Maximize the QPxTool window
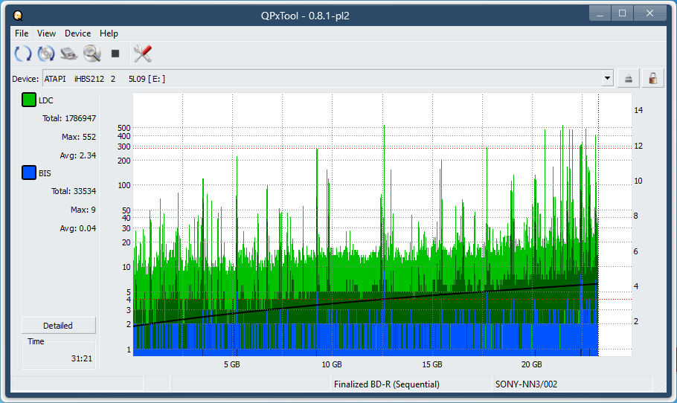Viewport: 677px width, 403px height. 622,14
